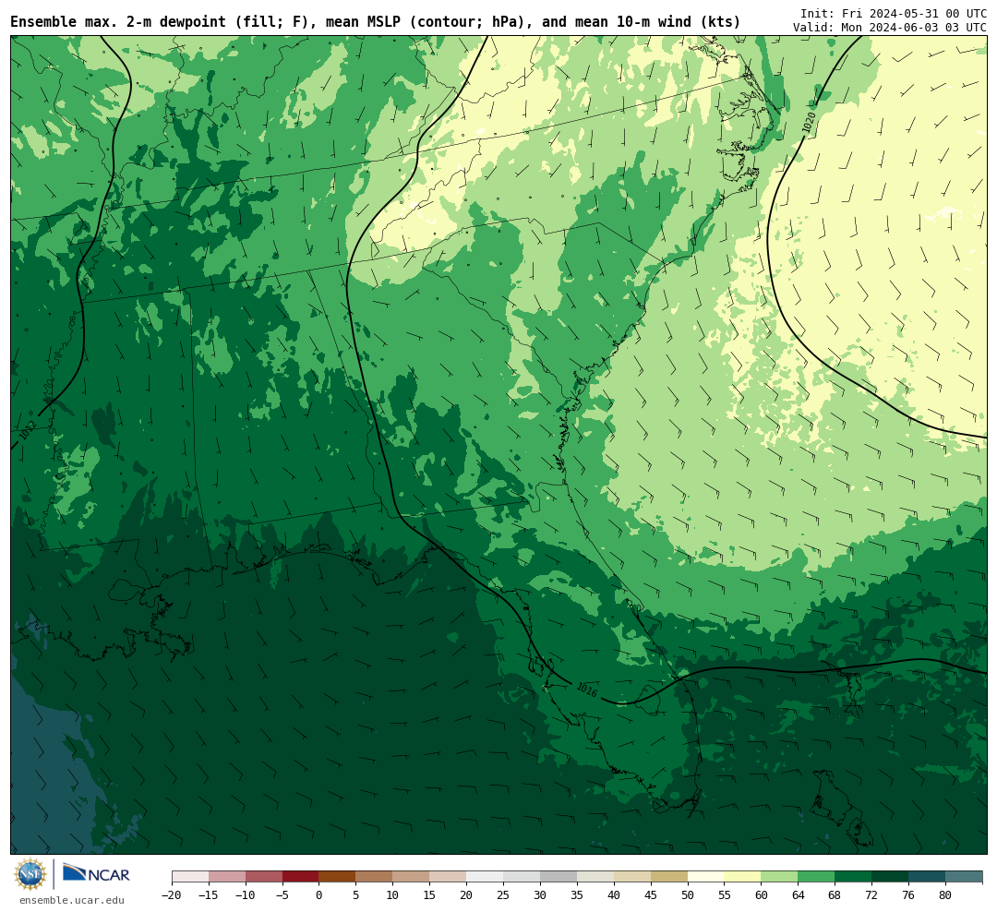Click the NSF logo emblem
The height and width of the screenshot is (912, 997).
[x=30, y=874]
